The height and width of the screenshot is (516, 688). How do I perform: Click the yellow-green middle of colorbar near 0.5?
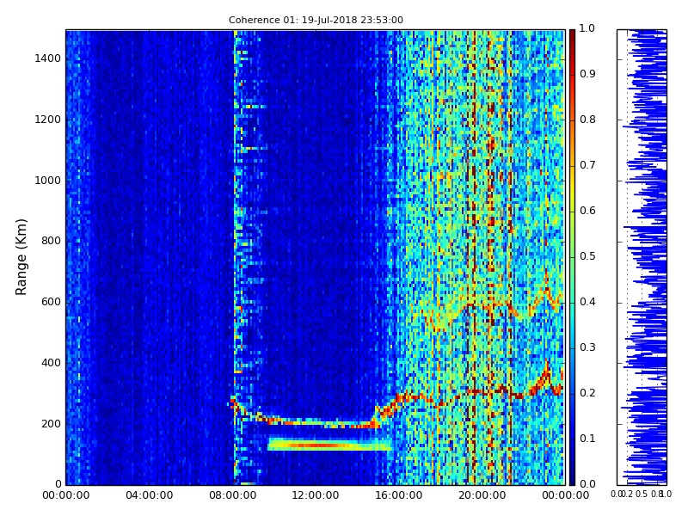(572, 257)
